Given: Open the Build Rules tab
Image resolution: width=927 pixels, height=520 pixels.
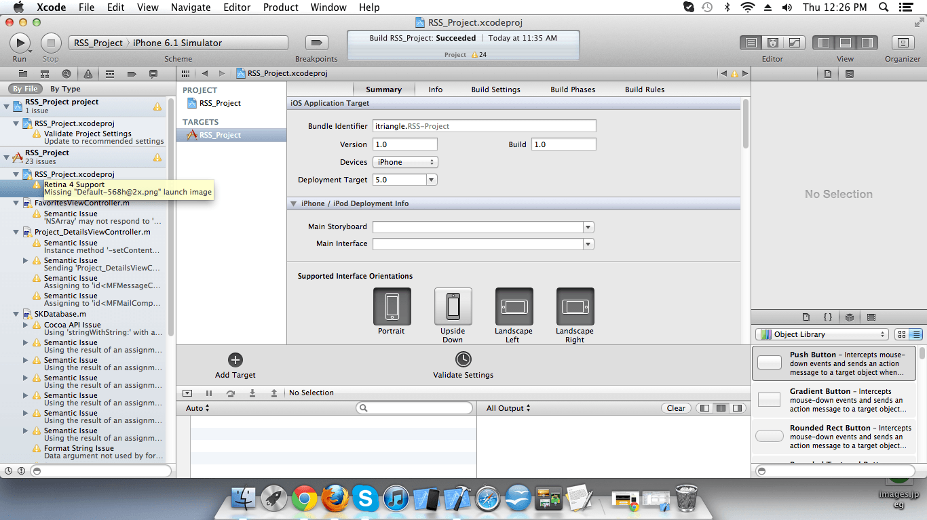Looking at the screenshot, I should (645, 89).
